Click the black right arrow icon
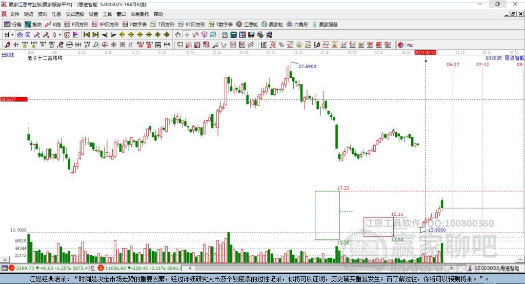Screen dimensions: 525x284 113,35
